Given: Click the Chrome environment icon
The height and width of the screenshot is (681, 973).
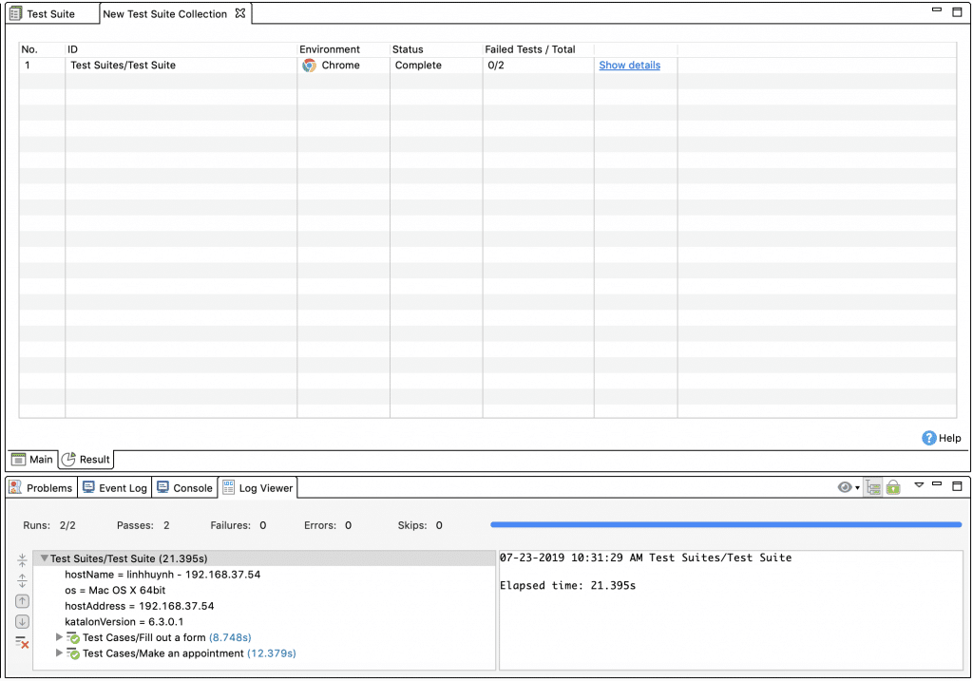Looking at the screenshot, I should 309,66.
